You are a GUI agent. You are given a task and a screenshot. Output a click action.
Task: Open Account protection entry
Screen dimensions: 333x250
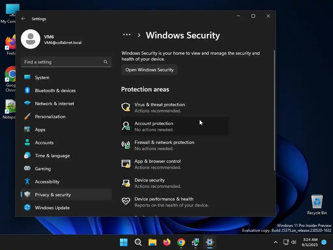click(175, 126)
